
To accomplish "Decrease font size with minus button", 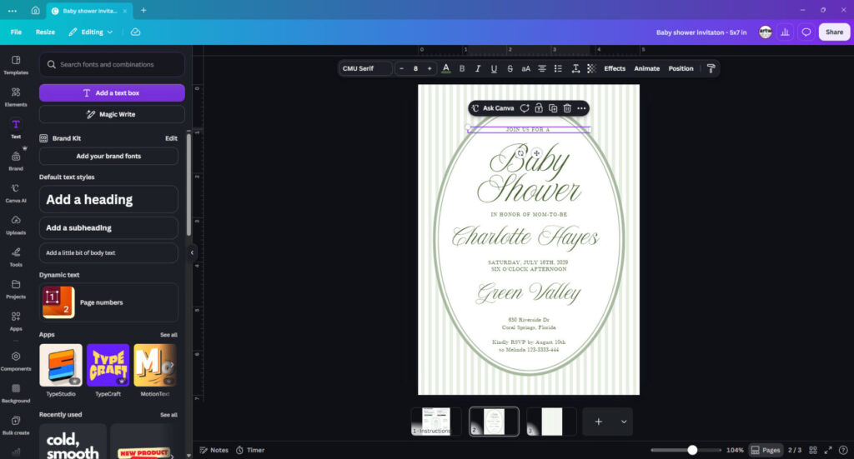I will point(402,68).
